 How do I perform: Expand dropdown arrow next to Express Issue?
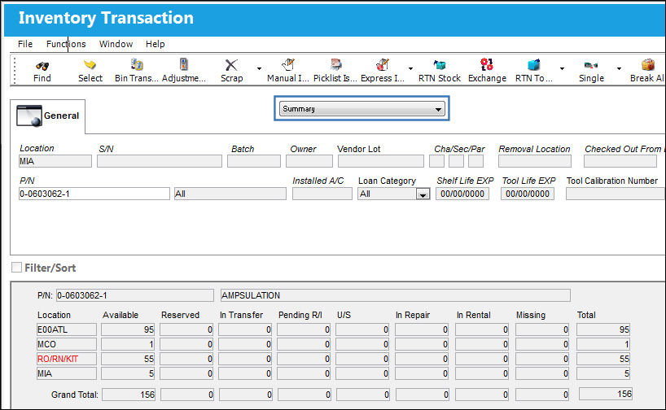point(410,68)
